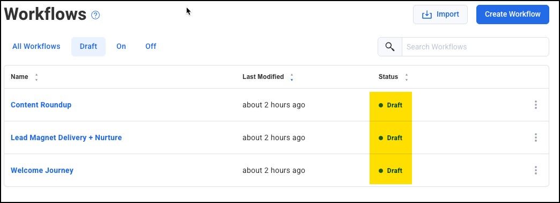The width and height of the screenshot is (560, 203).
Task: Click the Draft status of Content Roundup
Action: click(x=390, y=105)
